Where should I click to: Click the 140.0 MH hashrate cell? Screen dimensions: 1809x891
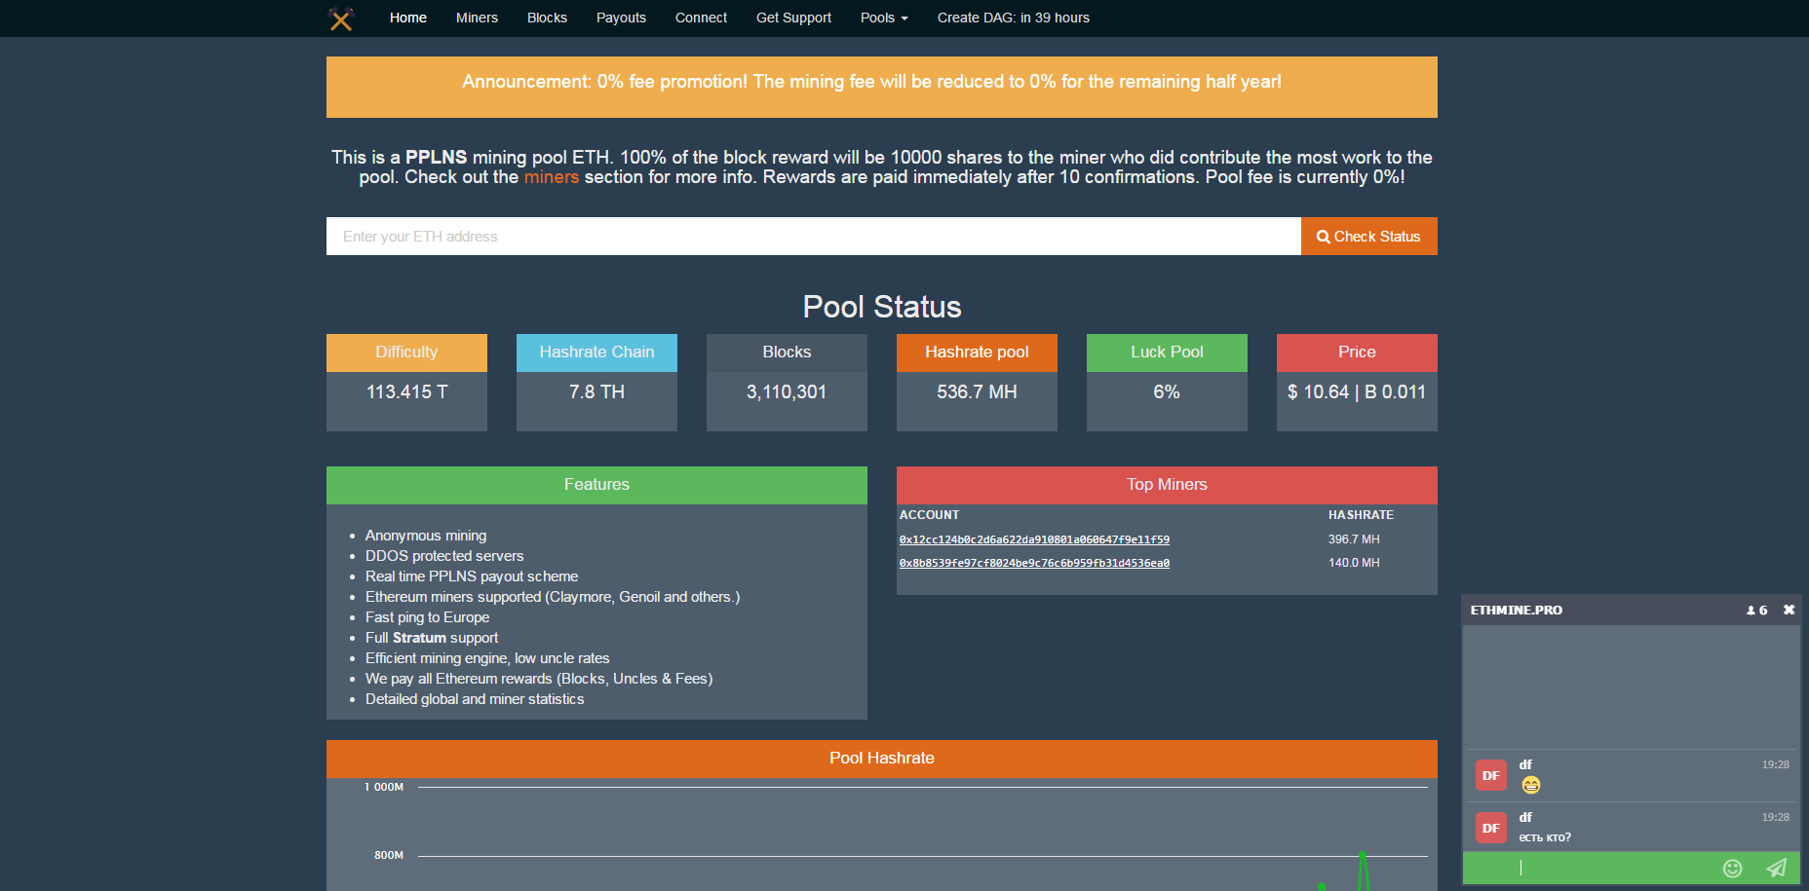coord(1354,563)
